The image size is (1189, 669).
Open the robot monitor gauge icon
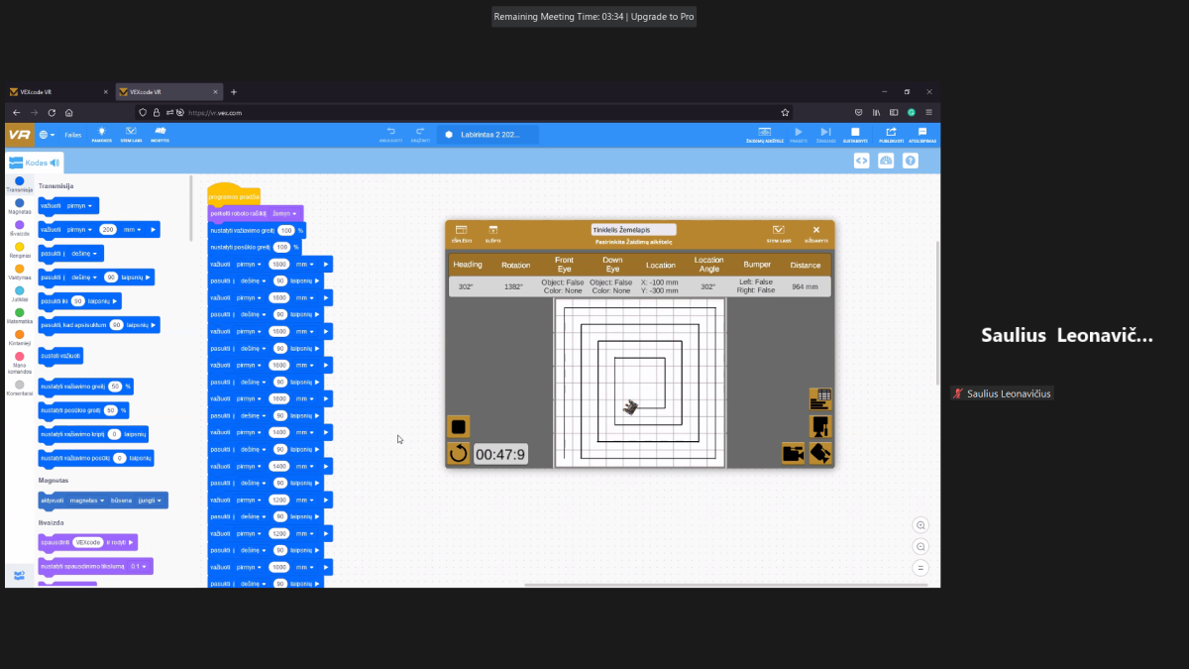pos(886,161)
